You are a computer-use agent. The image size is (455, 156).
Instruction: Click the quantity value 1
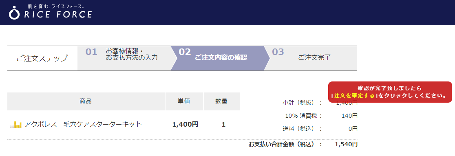tap(223, 124)
